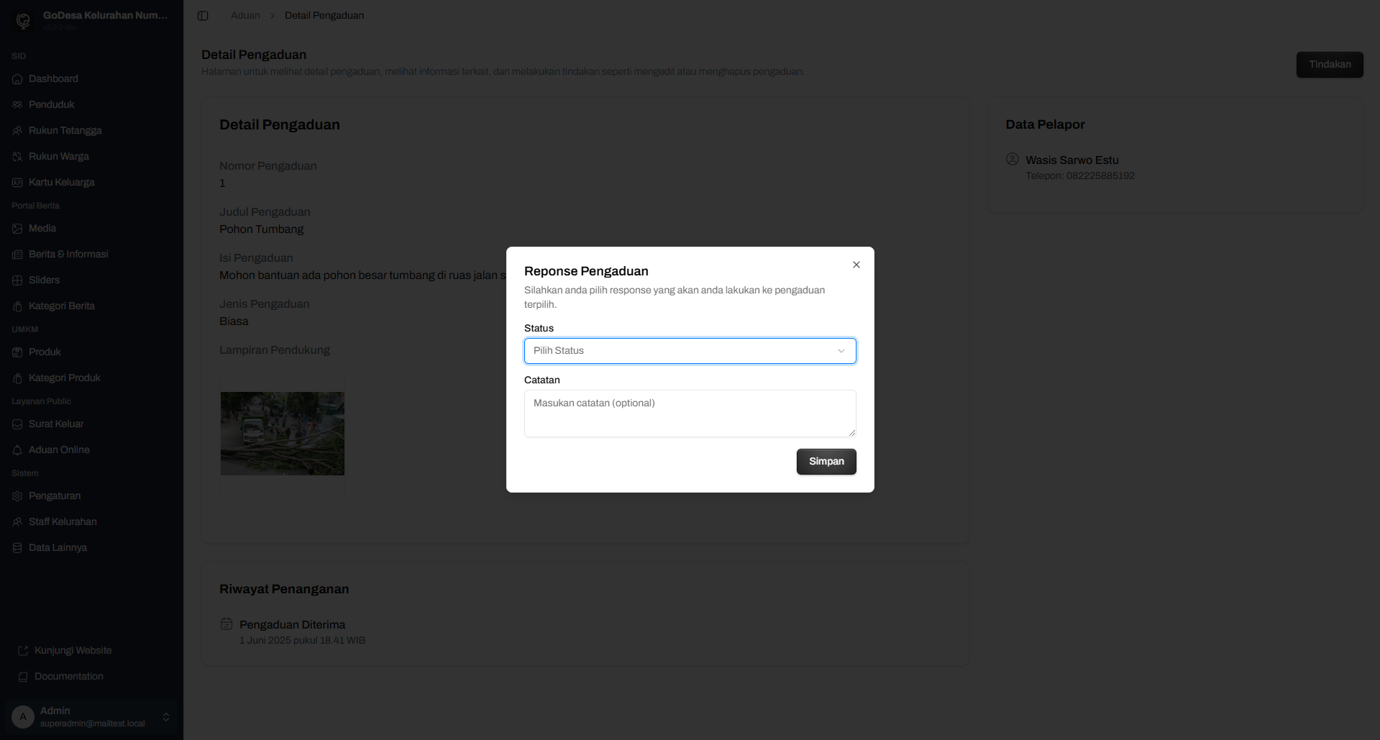This screenshot has height=740, width=1380.
Task: Click the Media image icon
Action: point(17,229)
